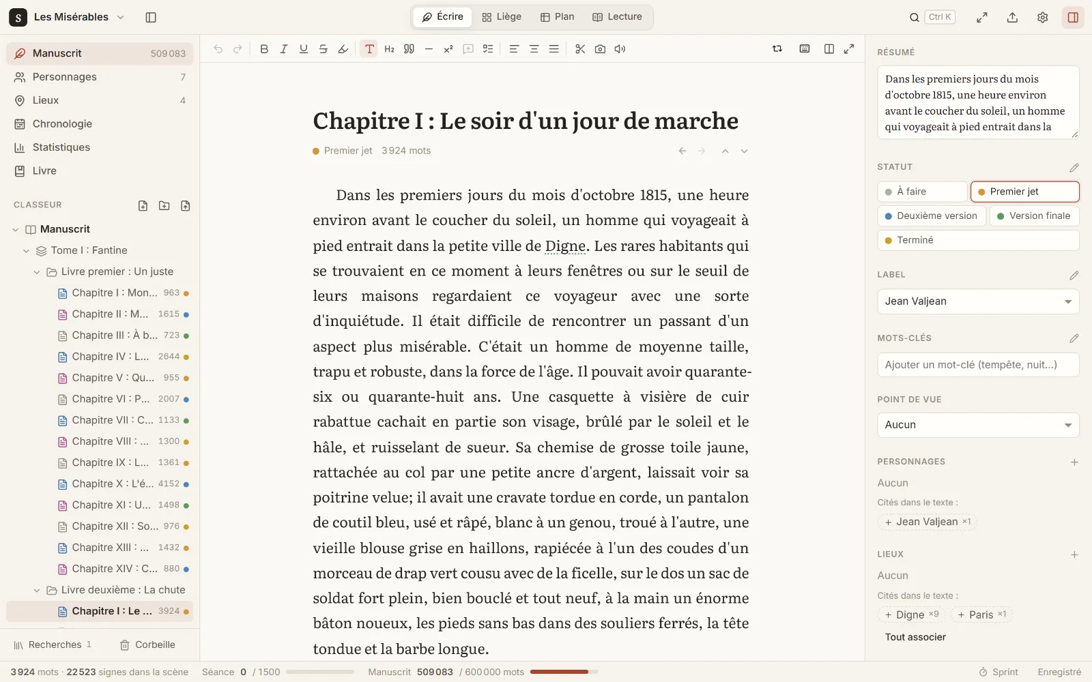This screenshot has width=1092, height=682.
Task: Click the H2 heading icon
Action: click(x=389, y=49)
